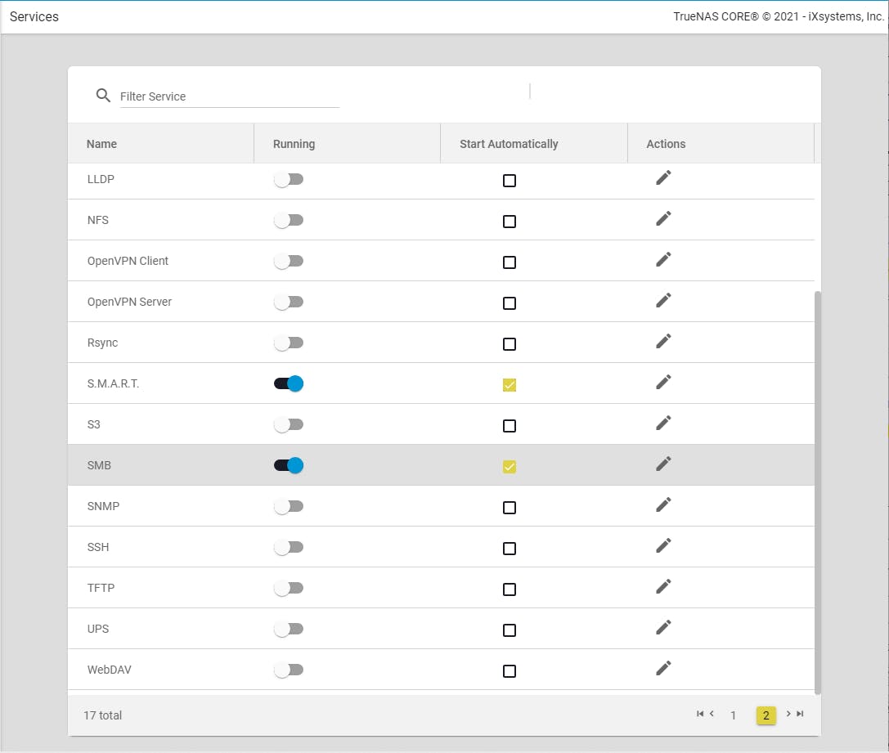
Task: Click the services list vertical scrollbar
Action: [x=818, y=491]
